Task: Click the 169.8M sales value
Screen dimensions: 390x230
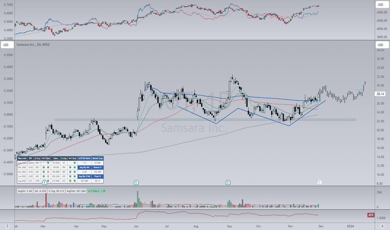Action: tap(56, 167)
